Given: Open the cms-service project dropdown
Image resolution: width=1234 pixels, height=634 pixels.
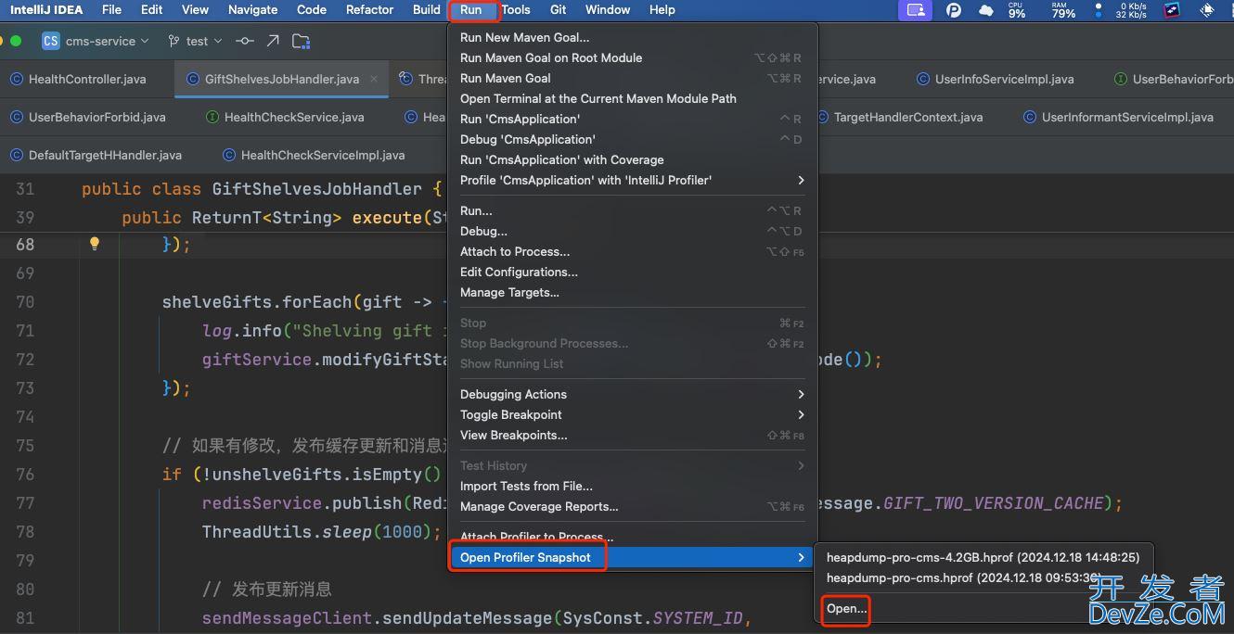Looking at the screenshot, I should 107,41.
